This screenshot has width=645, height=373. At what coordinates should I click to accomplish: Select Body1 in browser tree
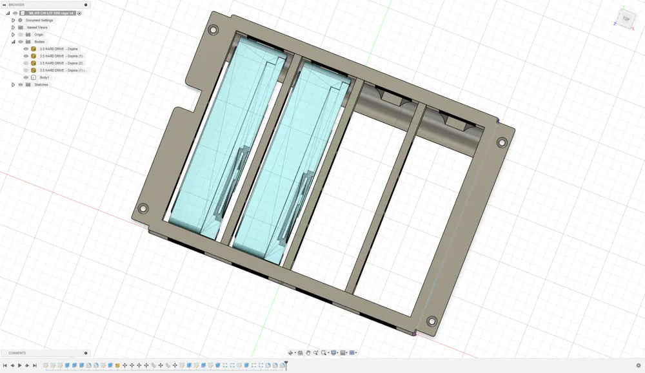coord(45,77)
